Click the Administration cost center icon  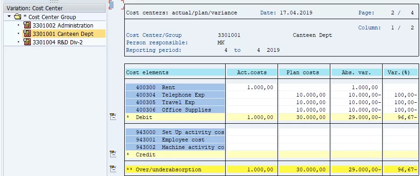(27, 25)
